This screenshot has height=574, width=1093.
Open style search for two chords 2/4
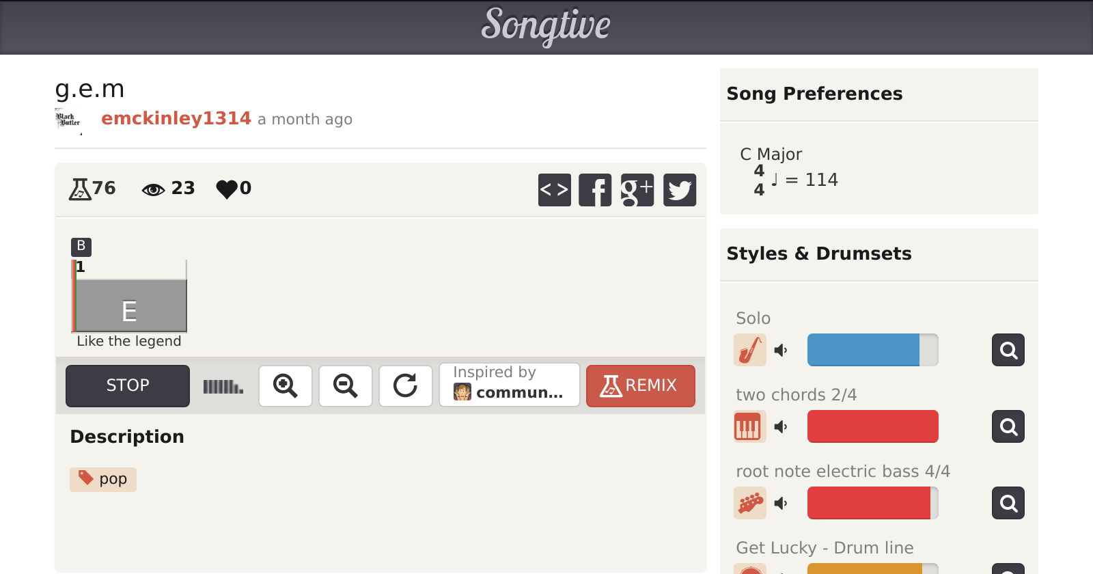1008,427
